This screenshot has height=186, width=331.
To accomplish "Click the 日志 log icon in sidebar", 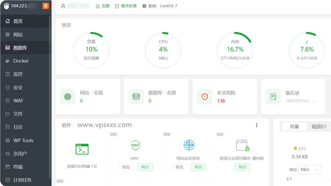I will tap(7, 127).
